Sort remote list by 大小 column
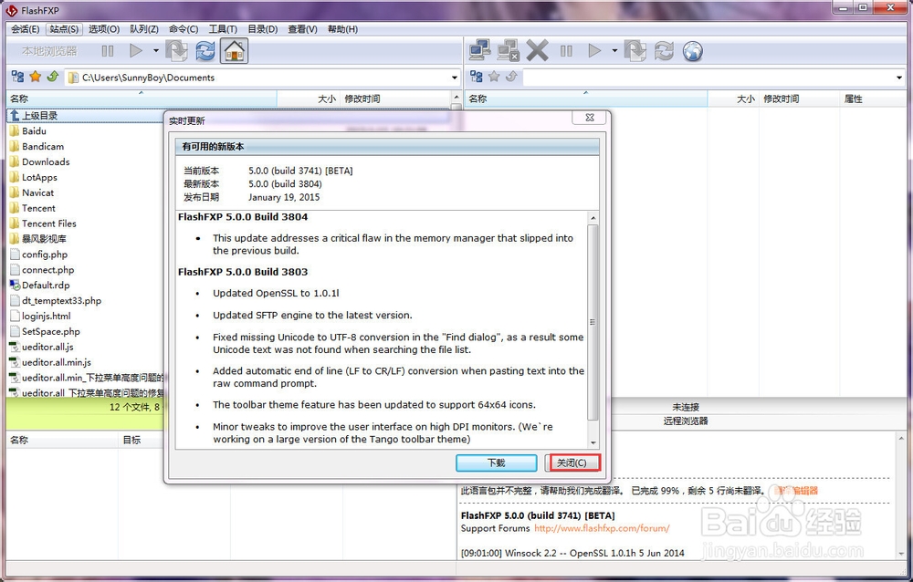The image size is (913, 582). point(733,99)
